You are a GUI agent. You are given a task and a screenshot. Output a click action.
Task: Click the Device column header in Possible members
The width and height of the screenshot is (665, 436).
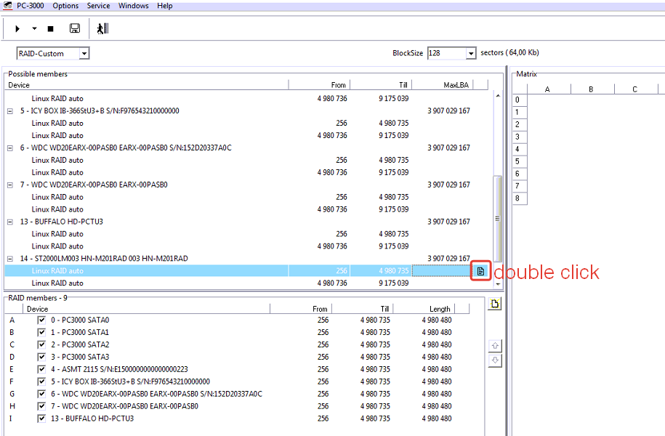tap(146, 85)
